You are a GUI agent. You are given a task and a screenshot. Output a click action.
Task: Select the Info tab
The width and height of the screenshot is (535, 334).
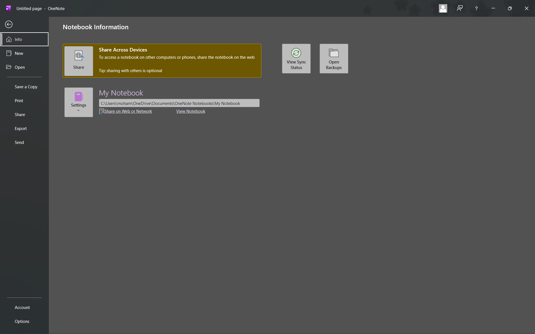(25, 39)
